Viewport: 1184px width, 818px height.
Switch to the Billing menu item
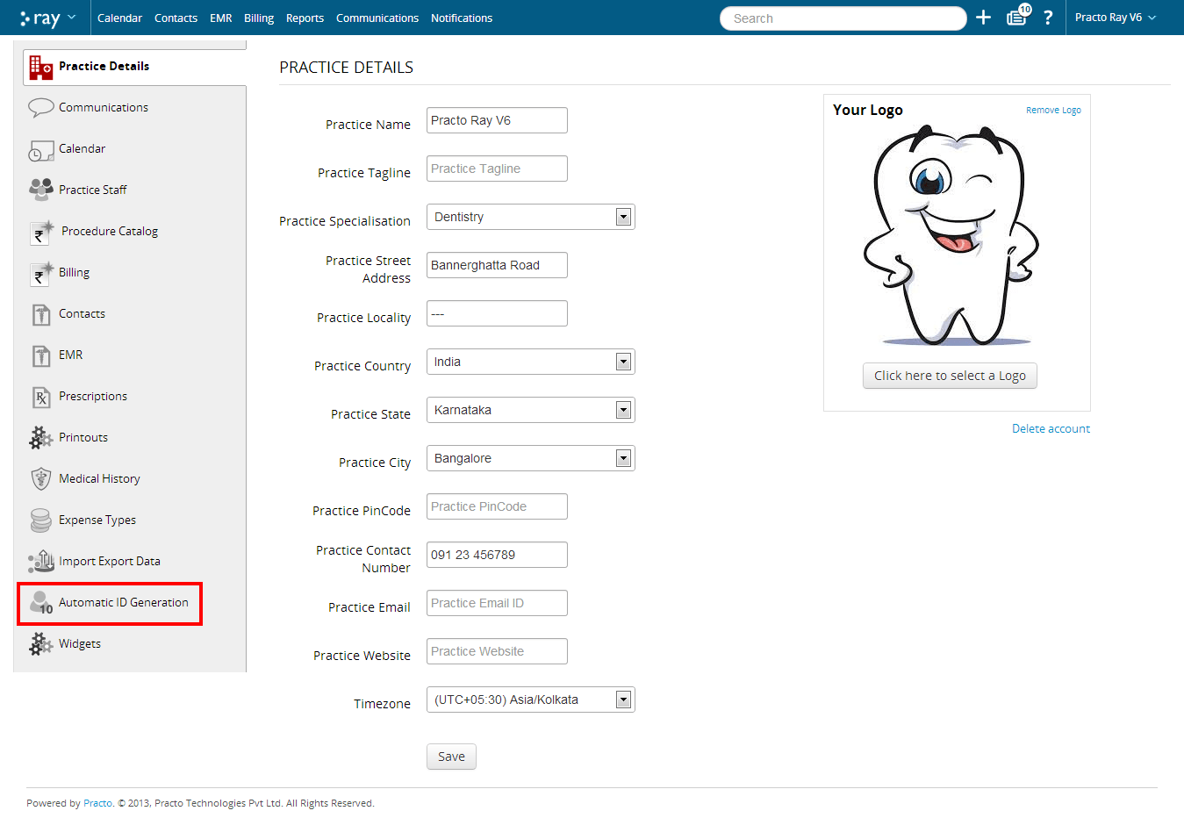pos(258,18)
